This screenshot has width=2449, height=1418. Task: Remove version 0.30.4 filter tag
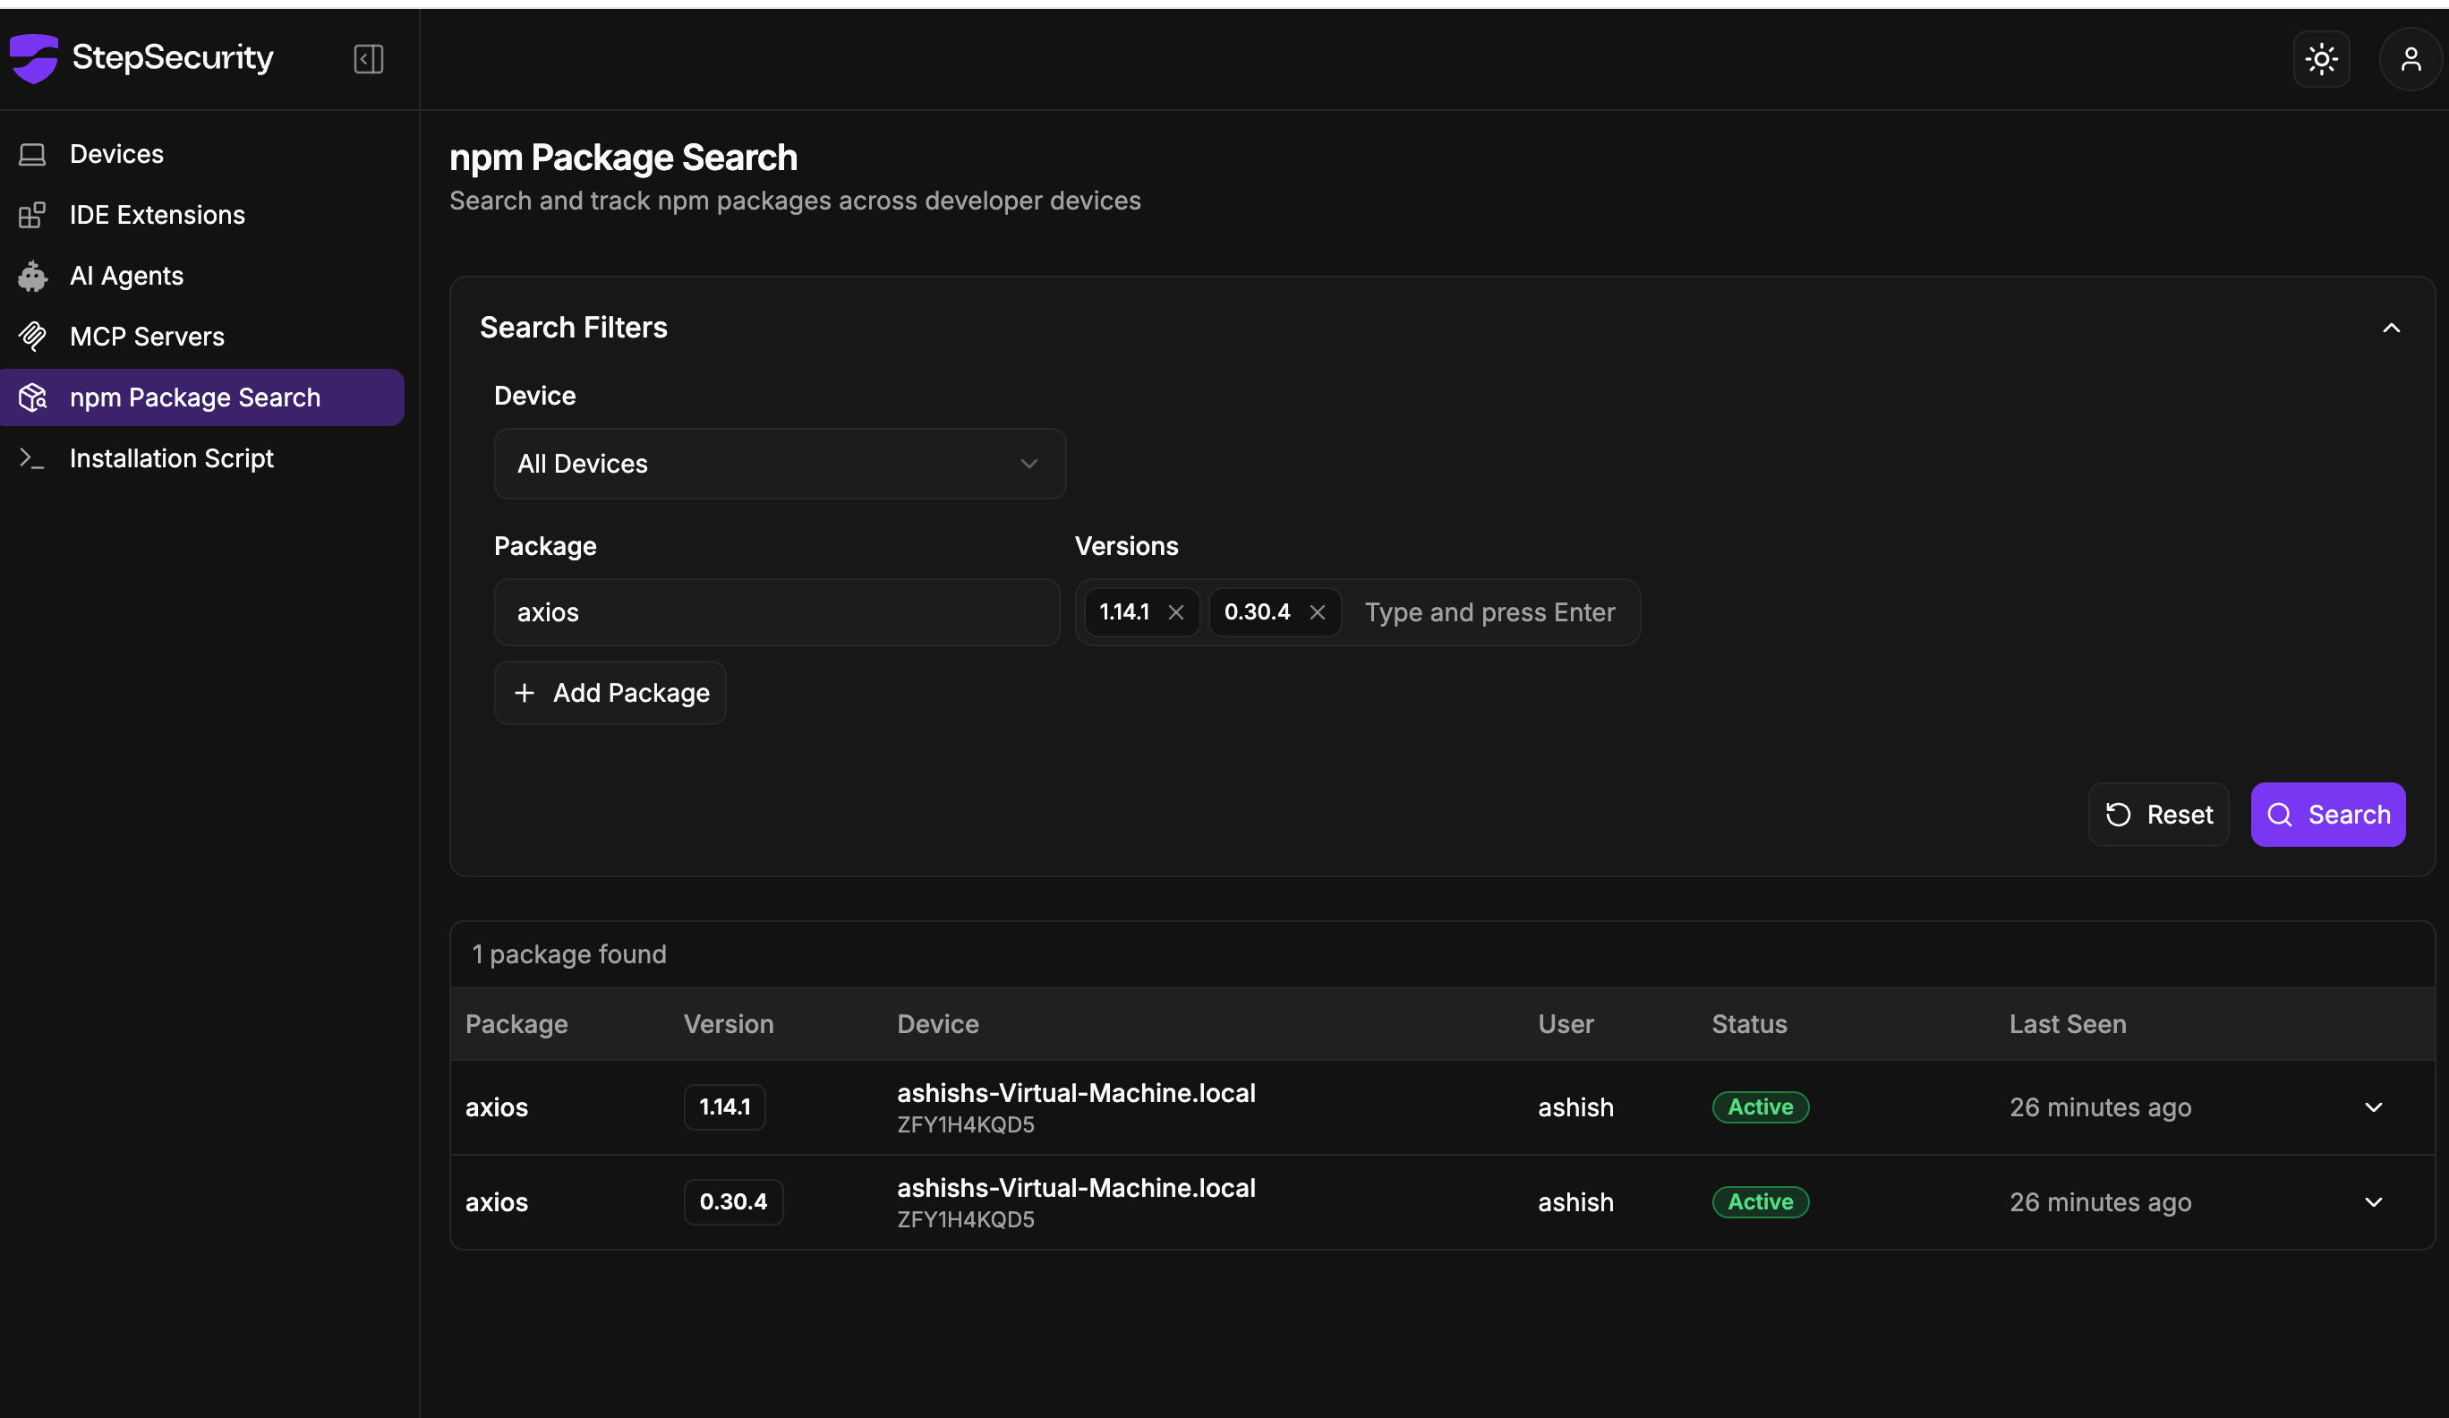pos(1317,612)
